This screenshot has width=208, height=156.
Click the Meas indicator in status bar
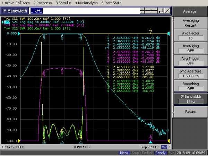[124, 153]
